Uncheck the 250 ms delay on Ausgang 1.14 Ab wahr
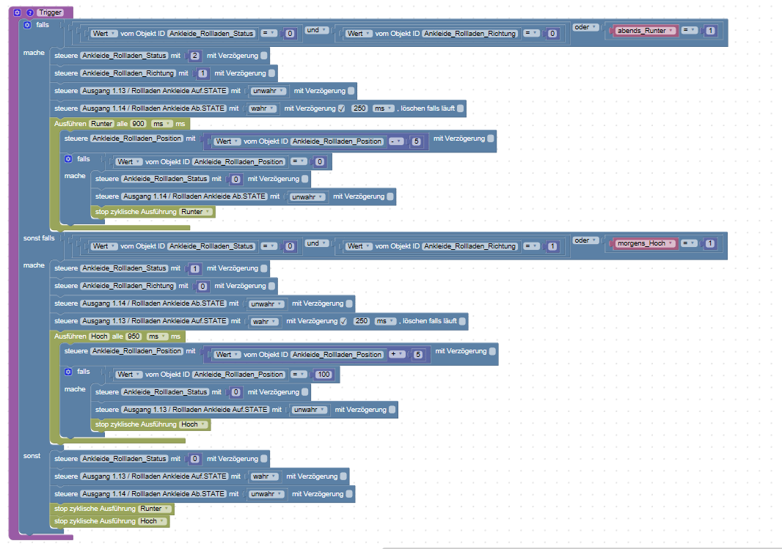The width and height of the screenshot is (782, 549). click(342, 108)
